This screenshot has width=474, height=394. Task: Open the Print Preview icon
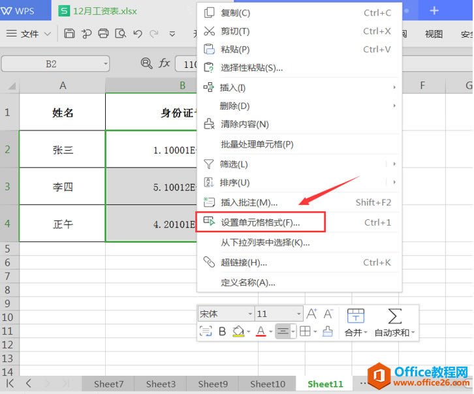pos(120,33)
